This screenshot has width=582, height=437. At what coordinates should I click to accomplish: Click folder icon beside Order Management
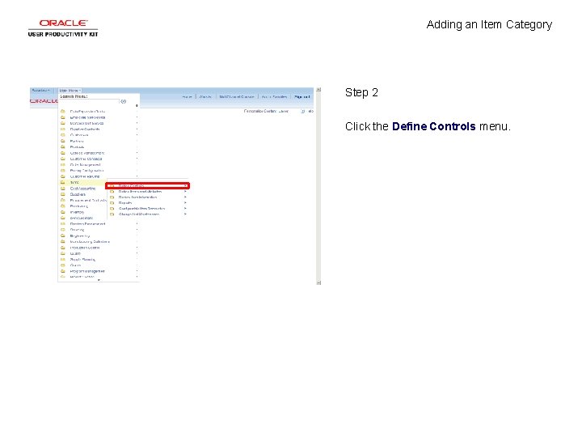(63, 164)
